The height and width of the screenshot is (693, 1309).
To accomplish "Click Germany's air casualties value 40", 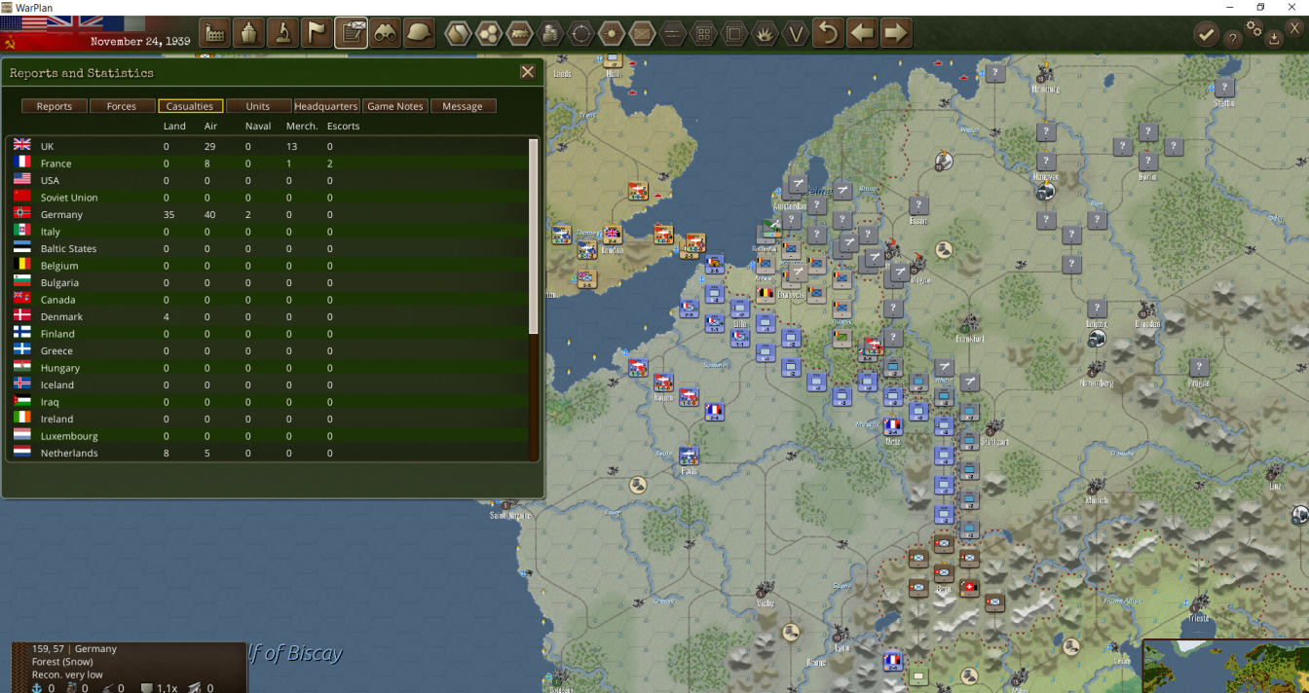I will [209, 214].
